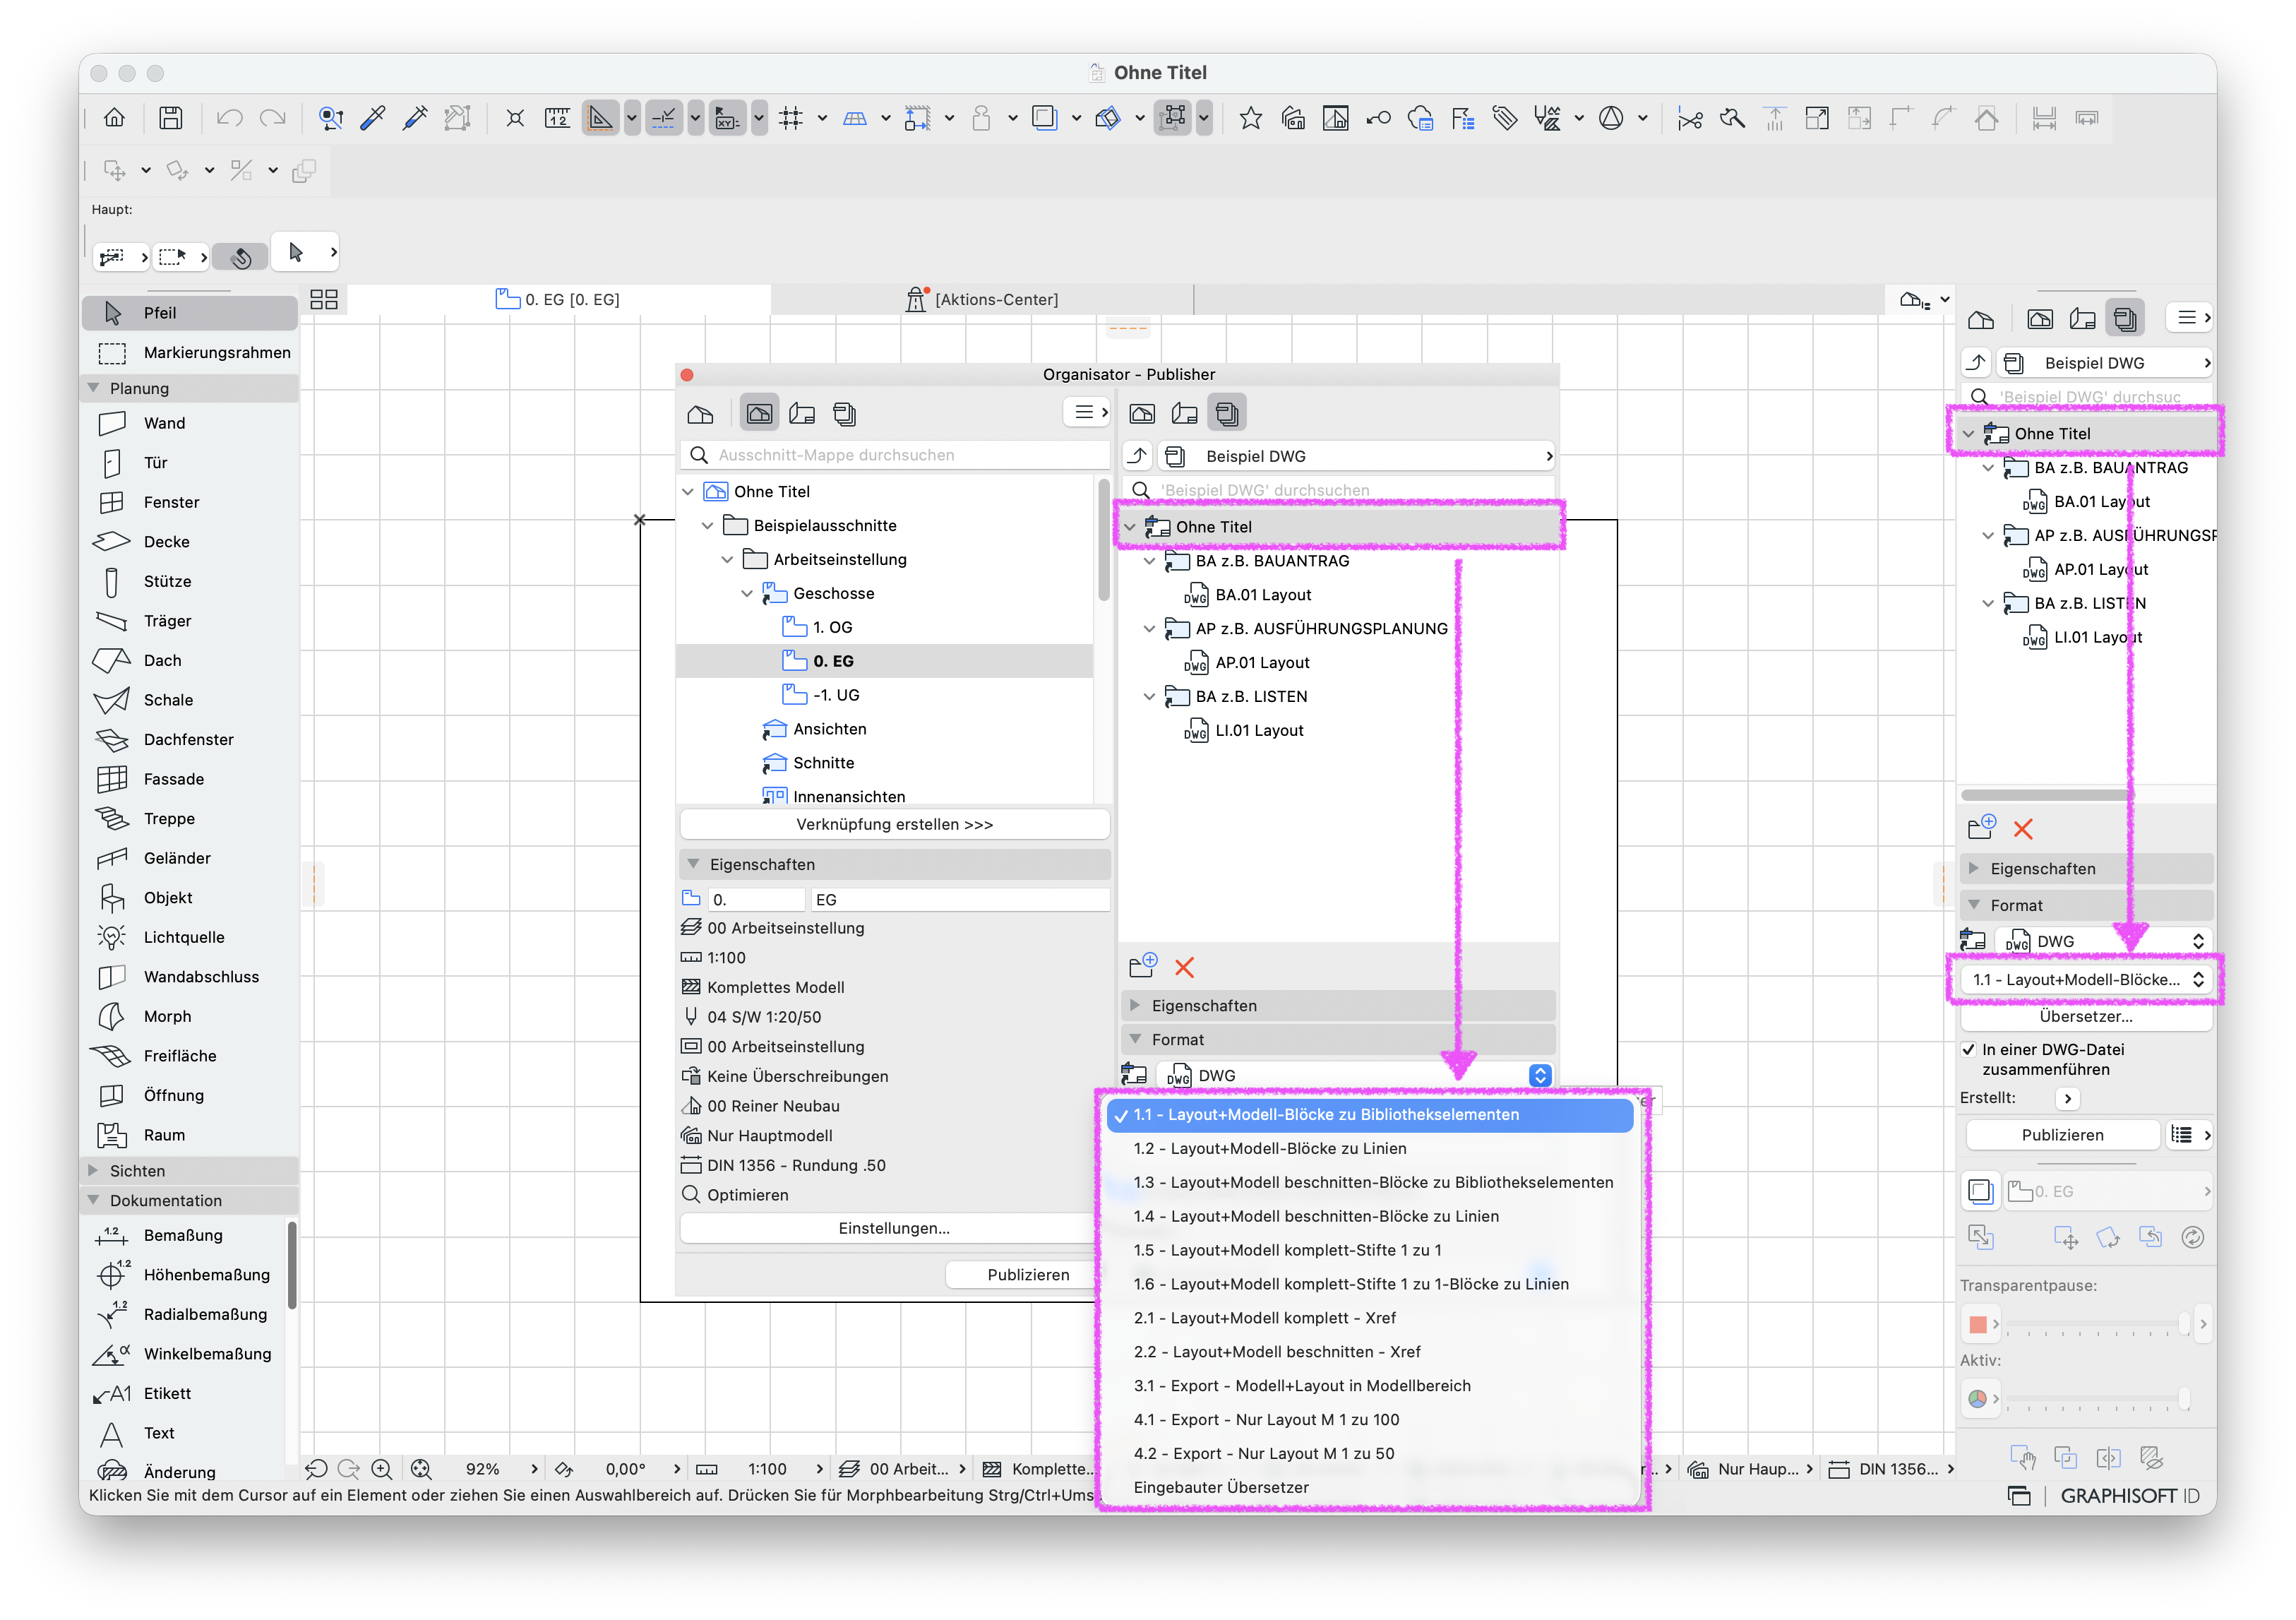Click the Transparentpause red color swatch
The image size is (2296, 1620).
click(1977, 1324)
